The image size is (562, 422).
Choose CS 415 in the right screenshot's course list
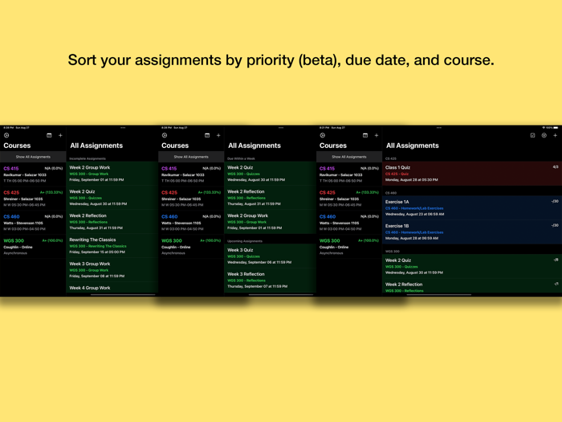click(x=349, y=174)
